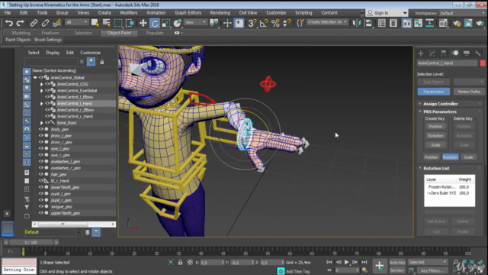Click Create Key Scale button
The width and height of the screenshot is (488, 275).
435,145
